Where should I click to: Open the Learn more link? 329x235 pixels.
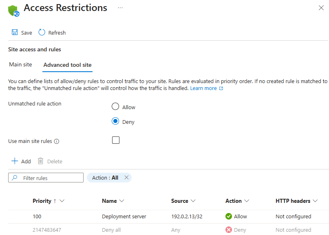click(204, 88)
